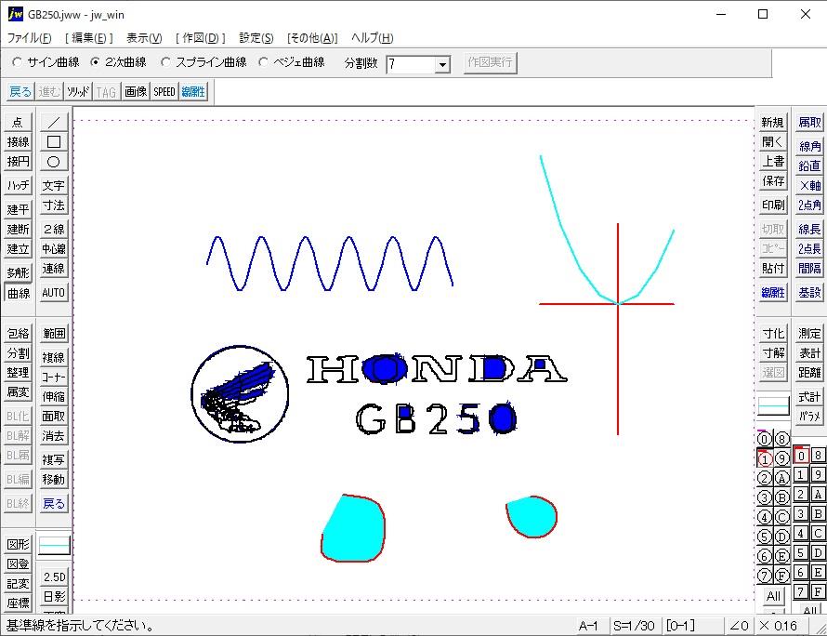Toggle square layer group D button
827x636 pixels.
[818, 552]
